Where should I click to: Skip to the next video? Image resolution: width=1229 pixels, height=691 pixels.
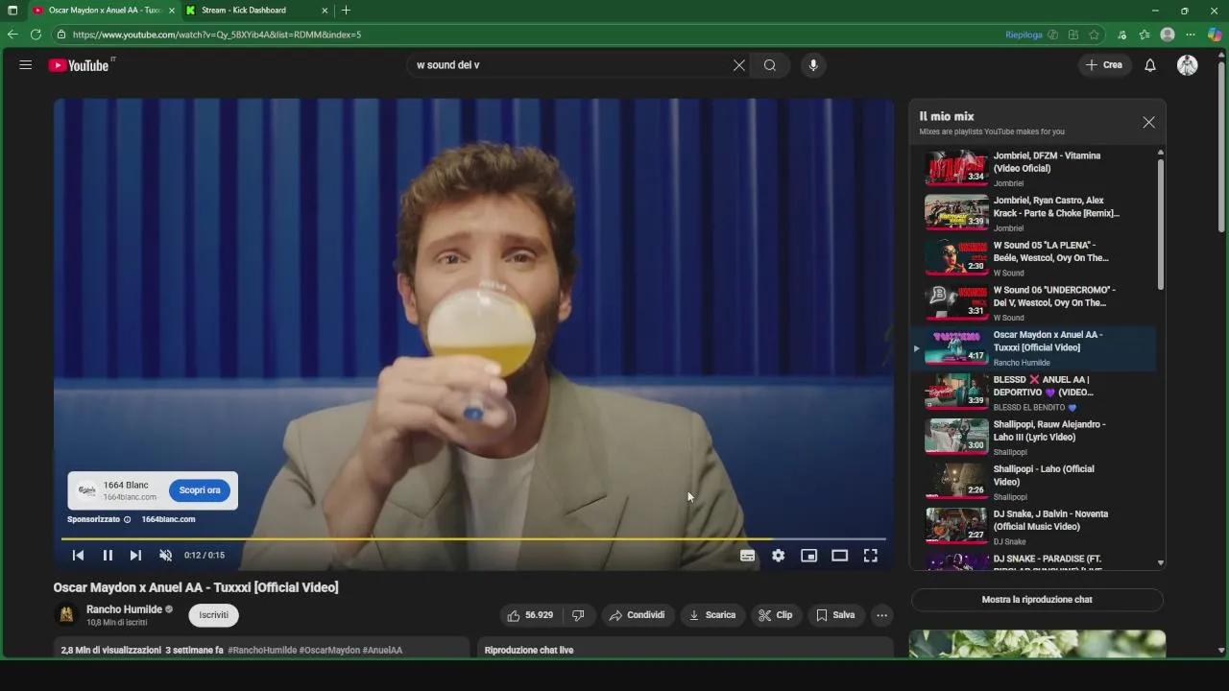click(135, 556)
